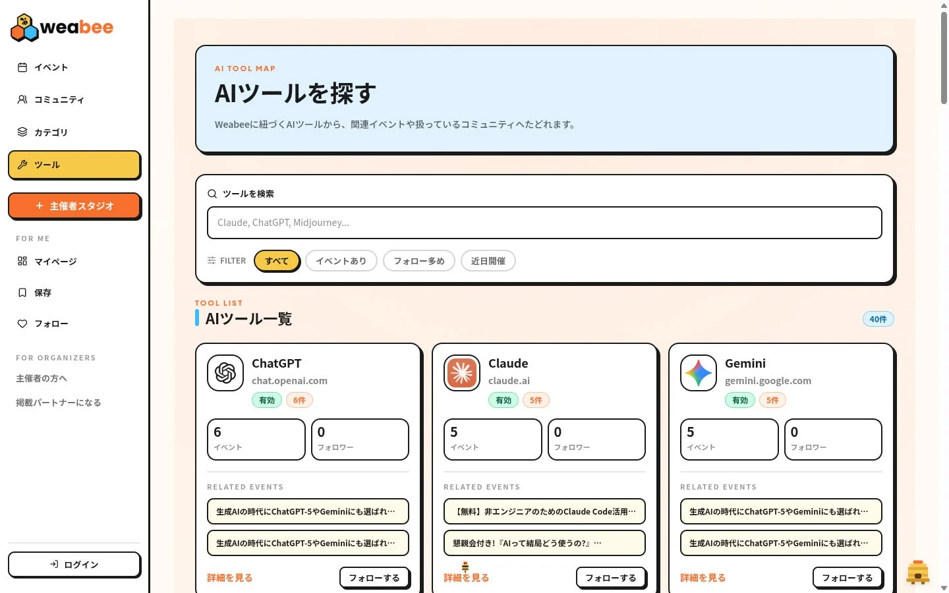Open 掲載パートナーになる link
Viewport: 949px width, 593px height.
pyautogui.click(x=59, y=403)
